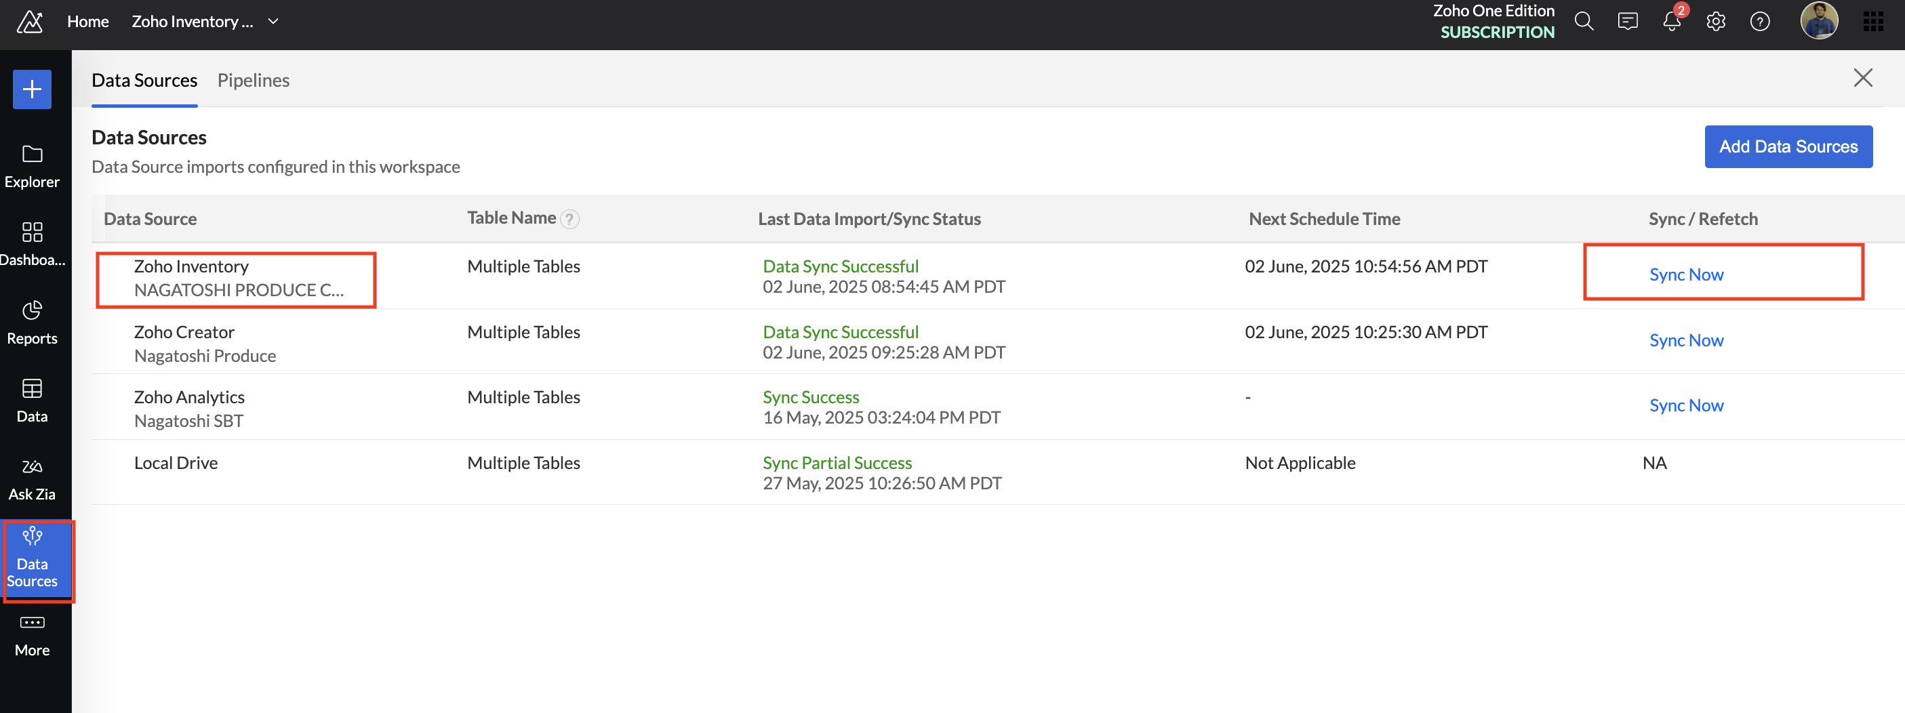
Task: Open the help question mark icon
Action: click(1760, 22)
